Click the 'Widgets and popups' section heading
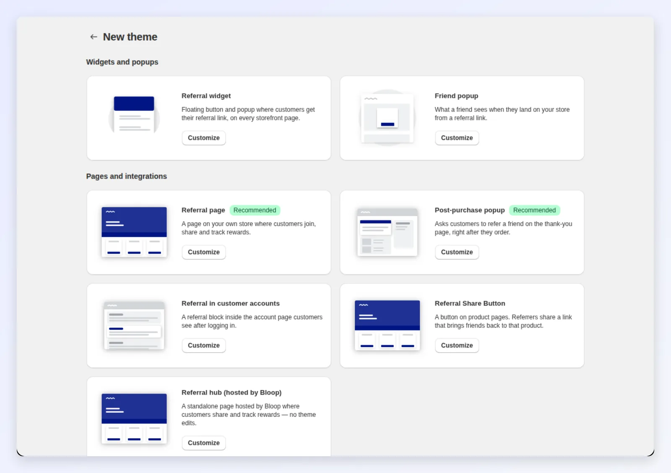Image resolution: width=671 pixels, height=473 pixels. point(122,62)
